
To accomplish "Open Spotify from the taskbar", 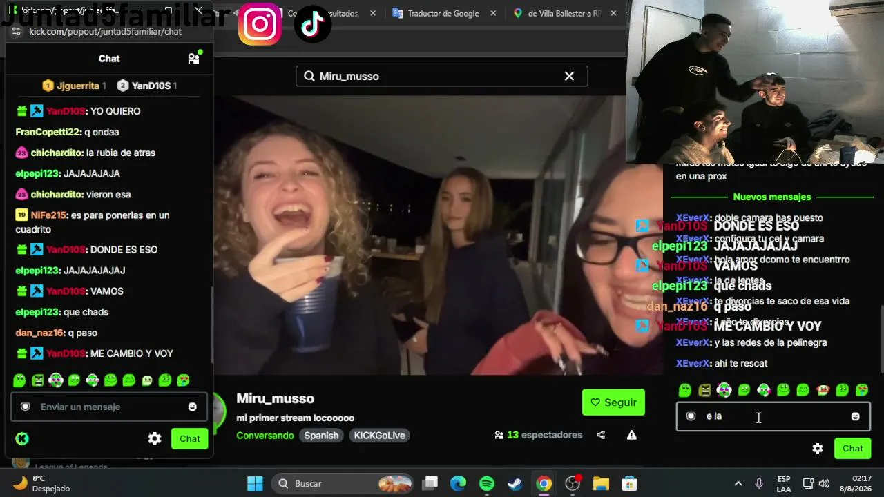I will pyautogui.click(x=487, y=483).
